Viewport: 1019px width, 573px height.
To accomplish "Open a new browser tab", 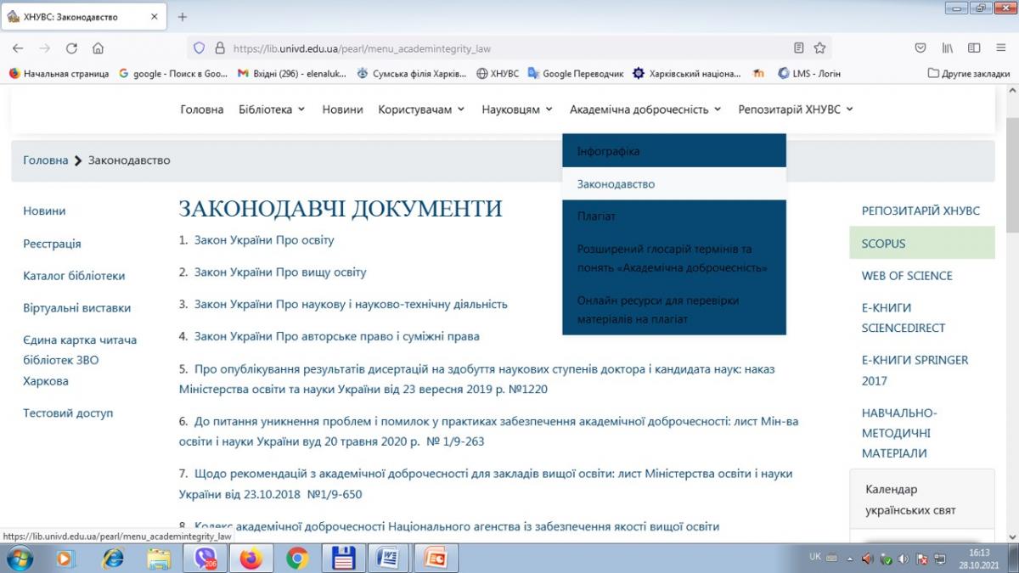I will (183, 17).
